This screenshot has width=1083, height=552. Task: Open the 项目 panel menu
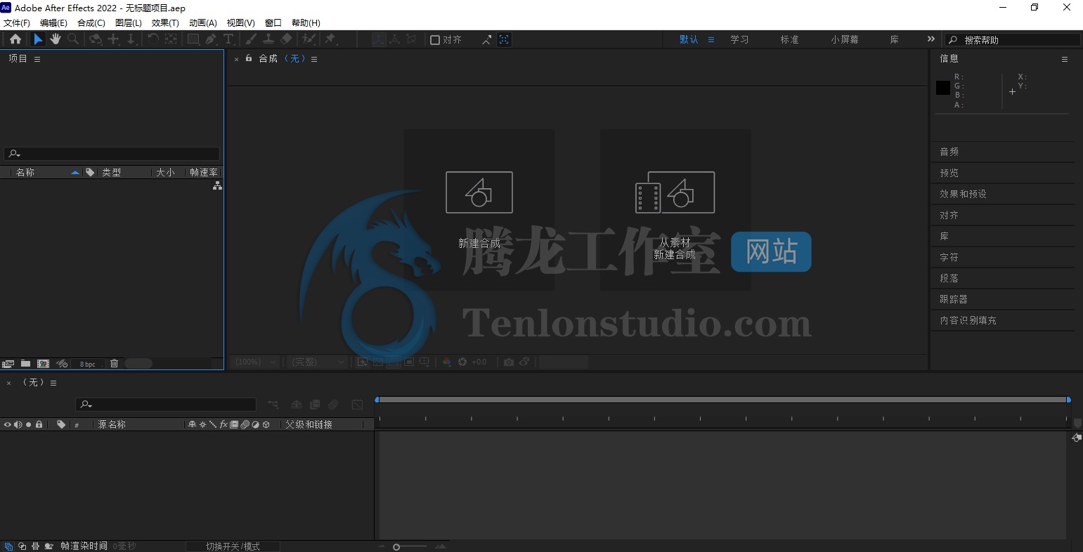click(37, 59)
